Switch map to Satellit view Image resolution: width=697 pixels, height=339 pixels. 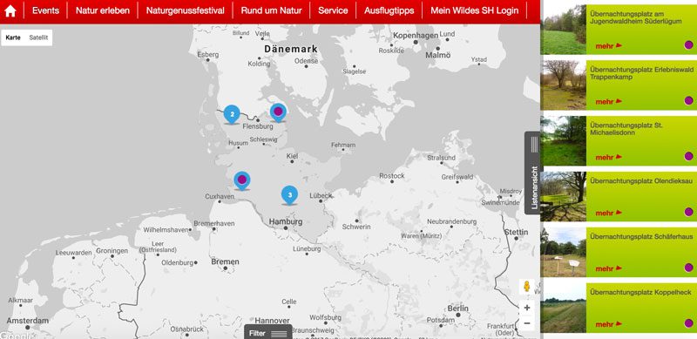[x=38, y=37]
